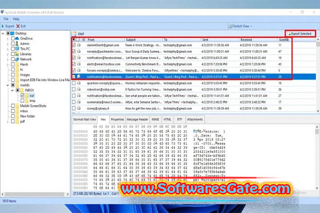Click the INBOX folder icon

click(23, 90)
